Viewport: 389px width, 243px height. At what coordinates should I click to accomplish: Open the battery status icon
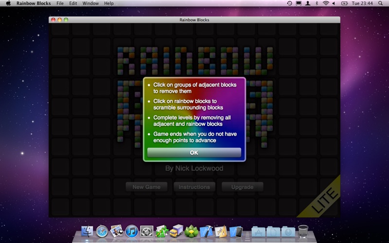tap(344, 3)
